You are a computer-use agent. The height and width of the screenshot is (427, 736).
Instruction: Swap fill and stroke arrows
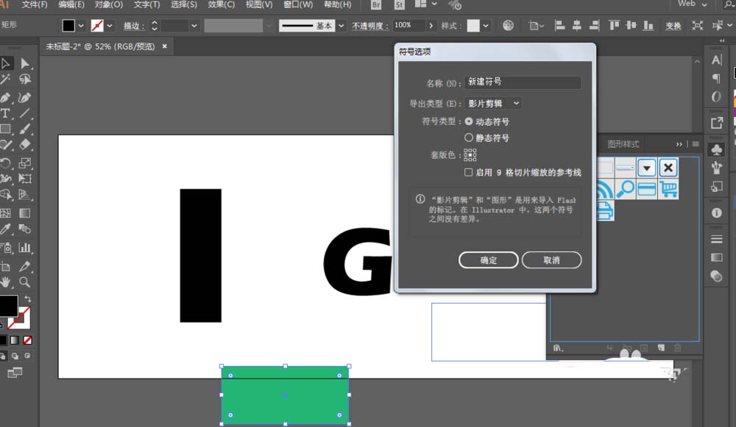tap(28, 298)
